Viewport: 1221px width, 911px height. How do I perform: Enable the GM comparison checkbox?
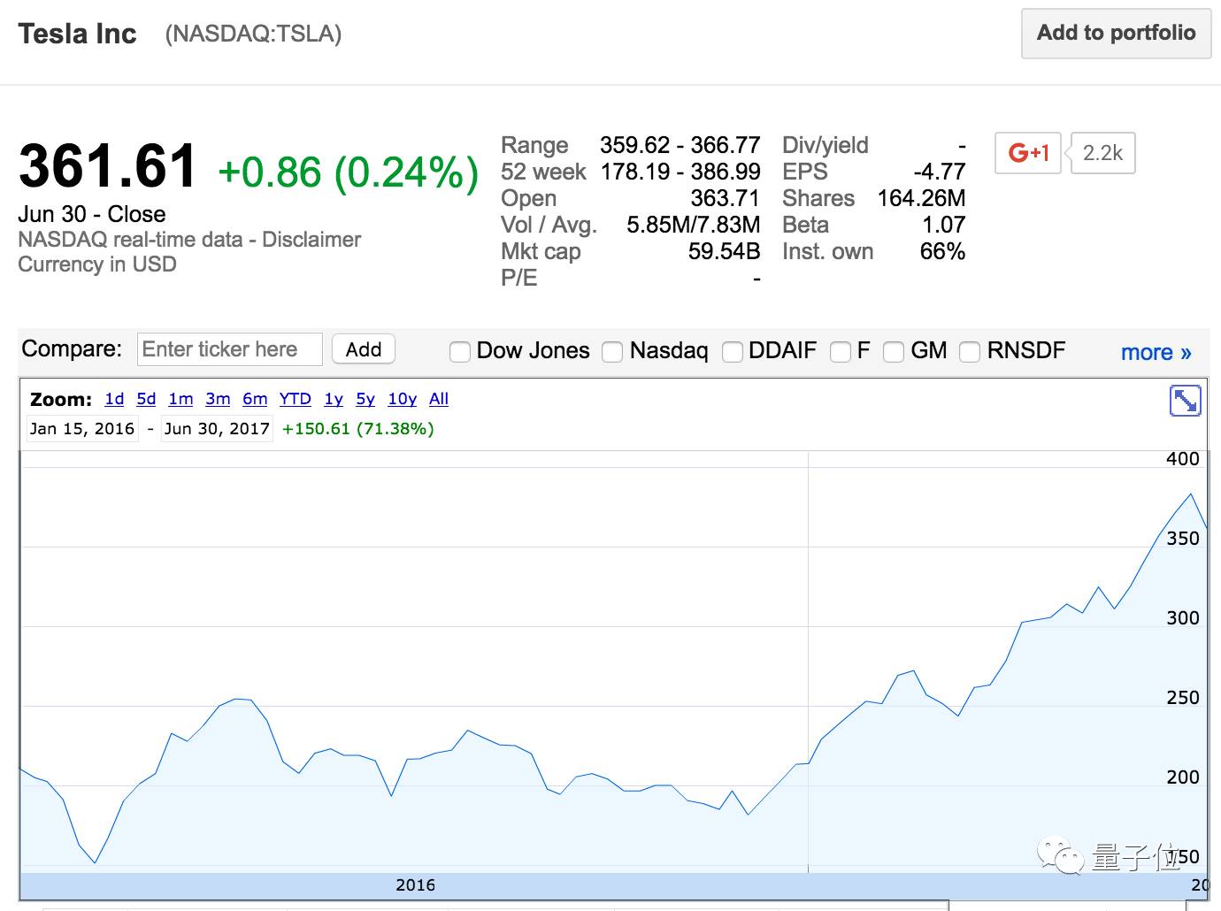[x=894, y=352]
